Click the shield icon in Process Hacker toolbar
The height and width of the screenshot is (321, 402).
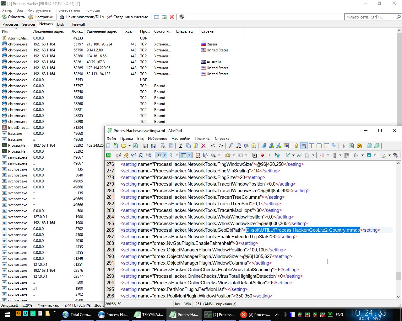(x=182, y=17)
